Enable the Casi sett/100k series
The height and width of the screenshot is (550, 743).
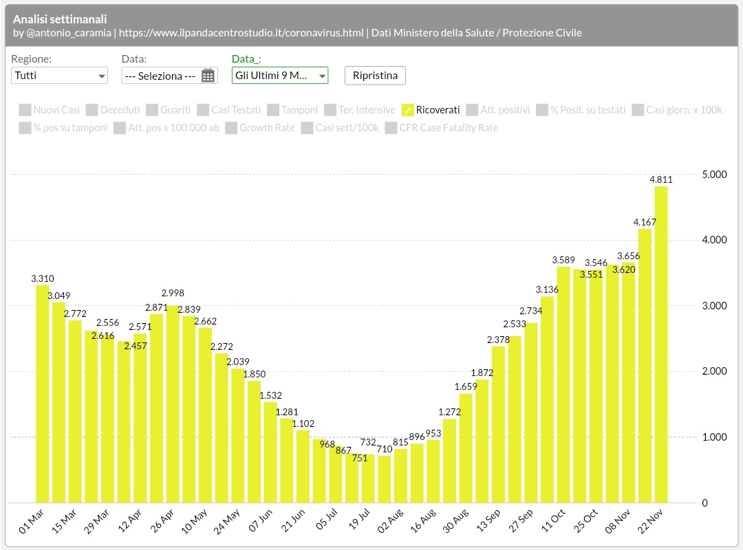tap(305, 128)
